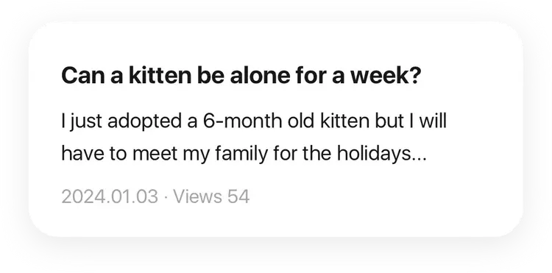Click the post preview text about adopting a kitten
This screenshot has height=273, width=552.
pos(254,137)
